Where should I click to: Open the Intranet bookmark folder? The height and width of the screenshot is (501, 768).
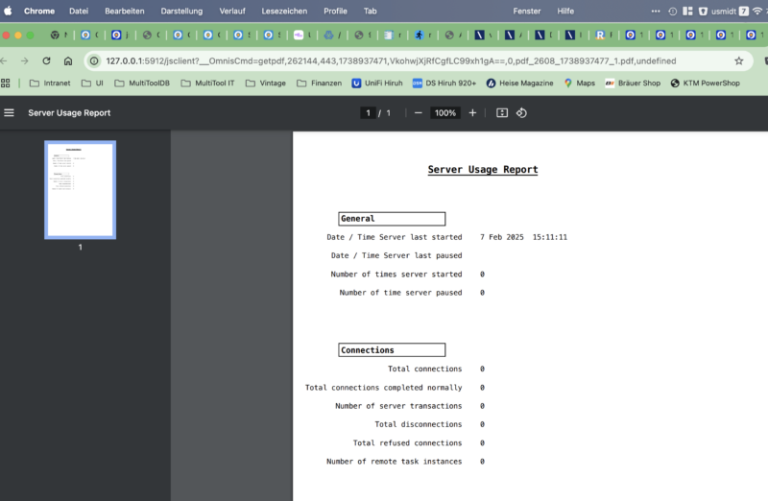(x=50, y=83)
